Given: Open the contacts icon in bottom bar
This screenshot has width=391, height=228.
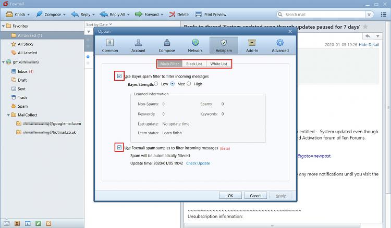Looking at the screenshot, I should pos(17,223).
